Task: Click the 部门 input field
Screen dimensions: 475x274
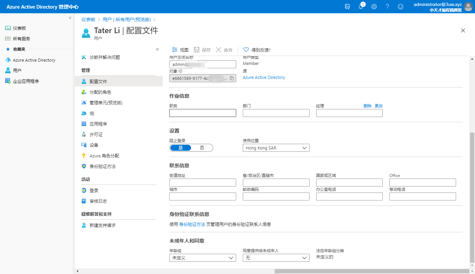Action: [276, 113]
